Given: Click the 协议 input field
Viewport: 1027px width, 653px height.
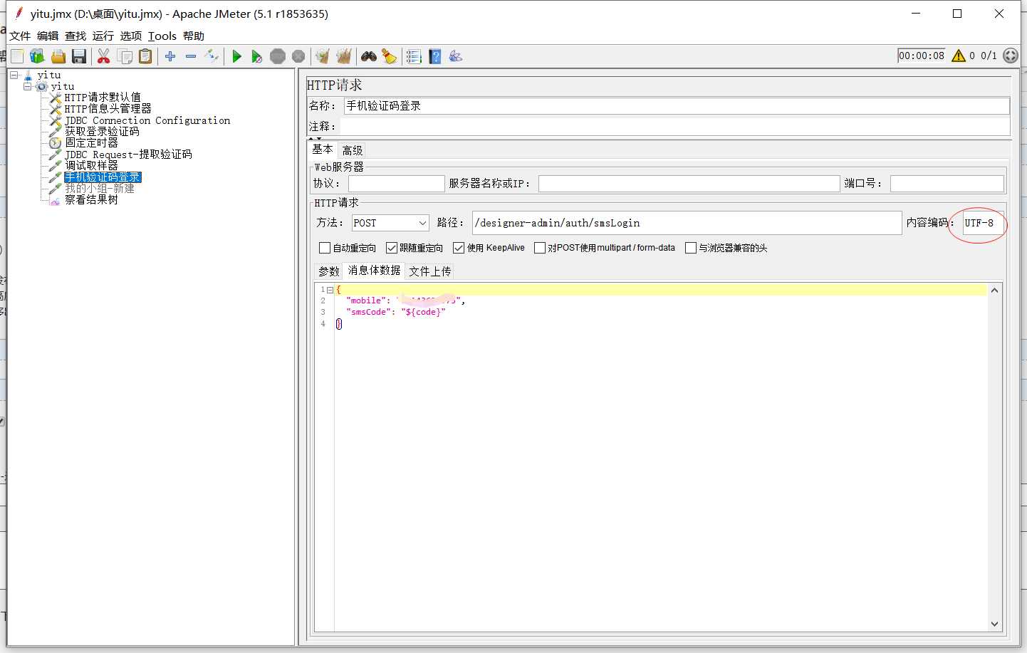Looking at the screenshot, I should pyautogui.click(x=396, y=184).
